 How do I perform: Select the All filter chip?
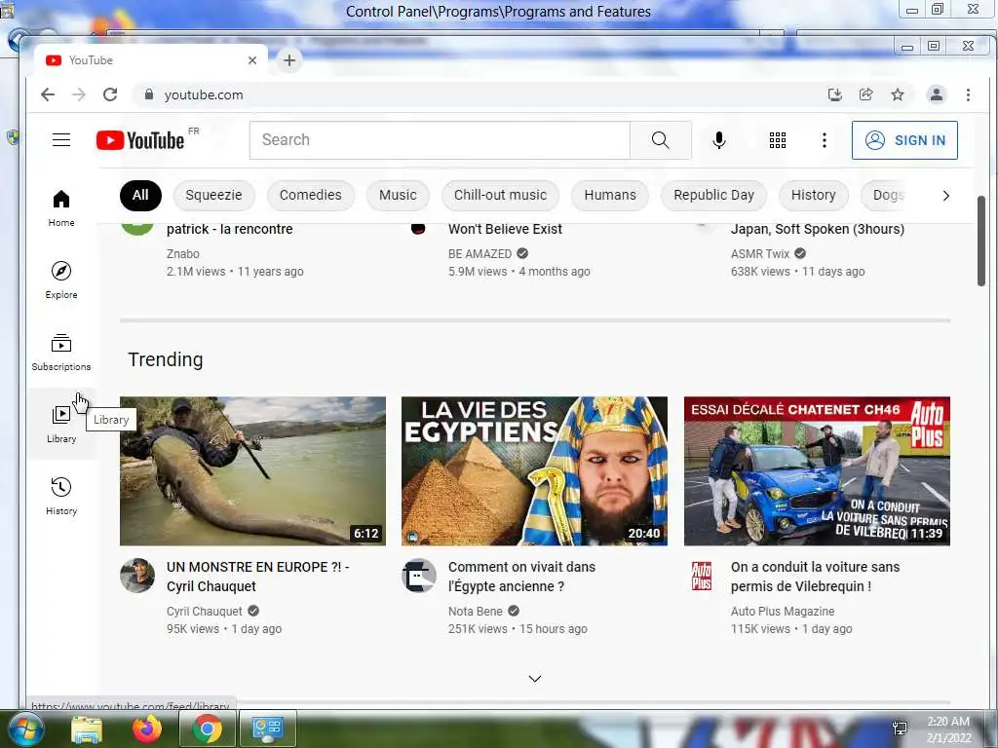(x=140, y=195)
